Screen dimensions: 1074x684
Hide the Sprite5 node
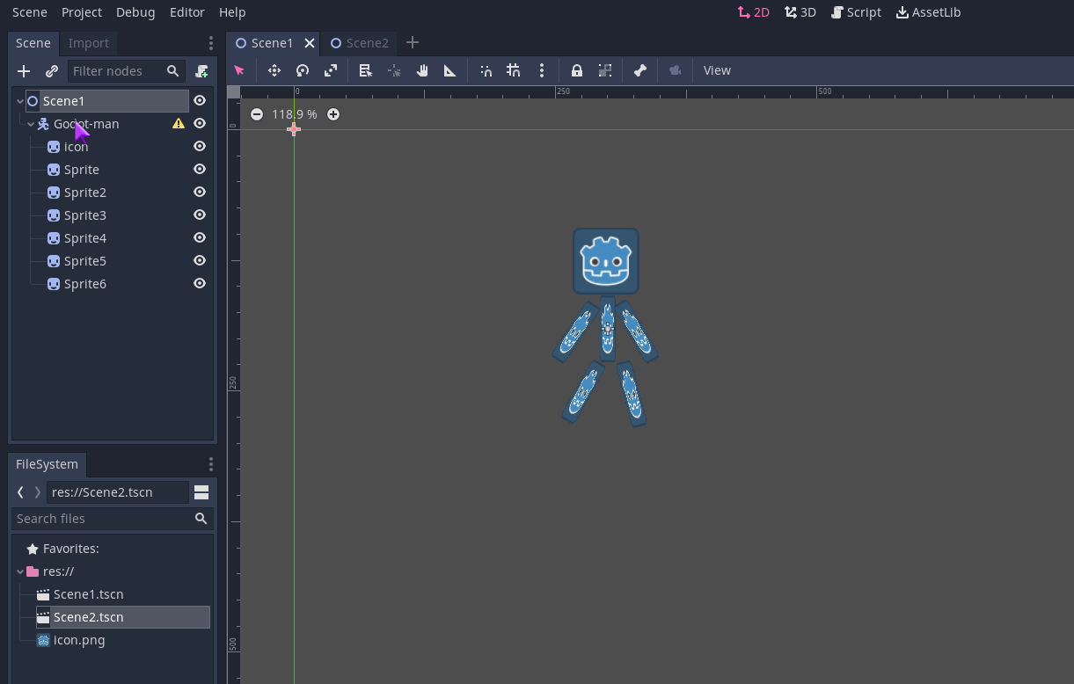point(200,261)
